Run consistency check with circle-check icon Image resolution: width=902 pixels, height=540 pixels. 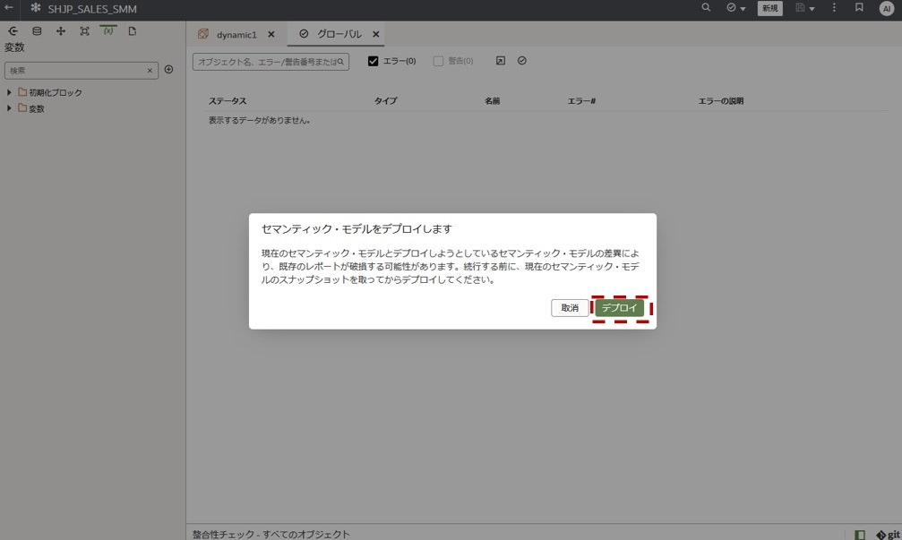pos(521,61)
